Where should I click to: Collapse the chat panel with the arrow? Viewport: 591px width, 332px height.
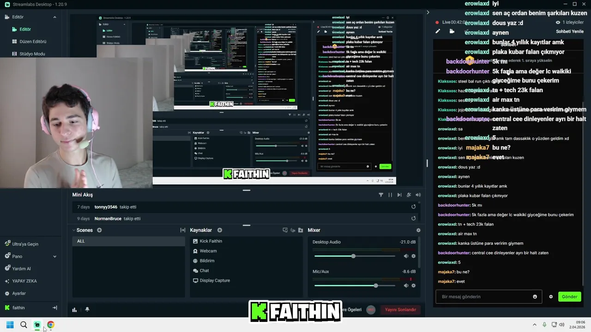(428, 12)
